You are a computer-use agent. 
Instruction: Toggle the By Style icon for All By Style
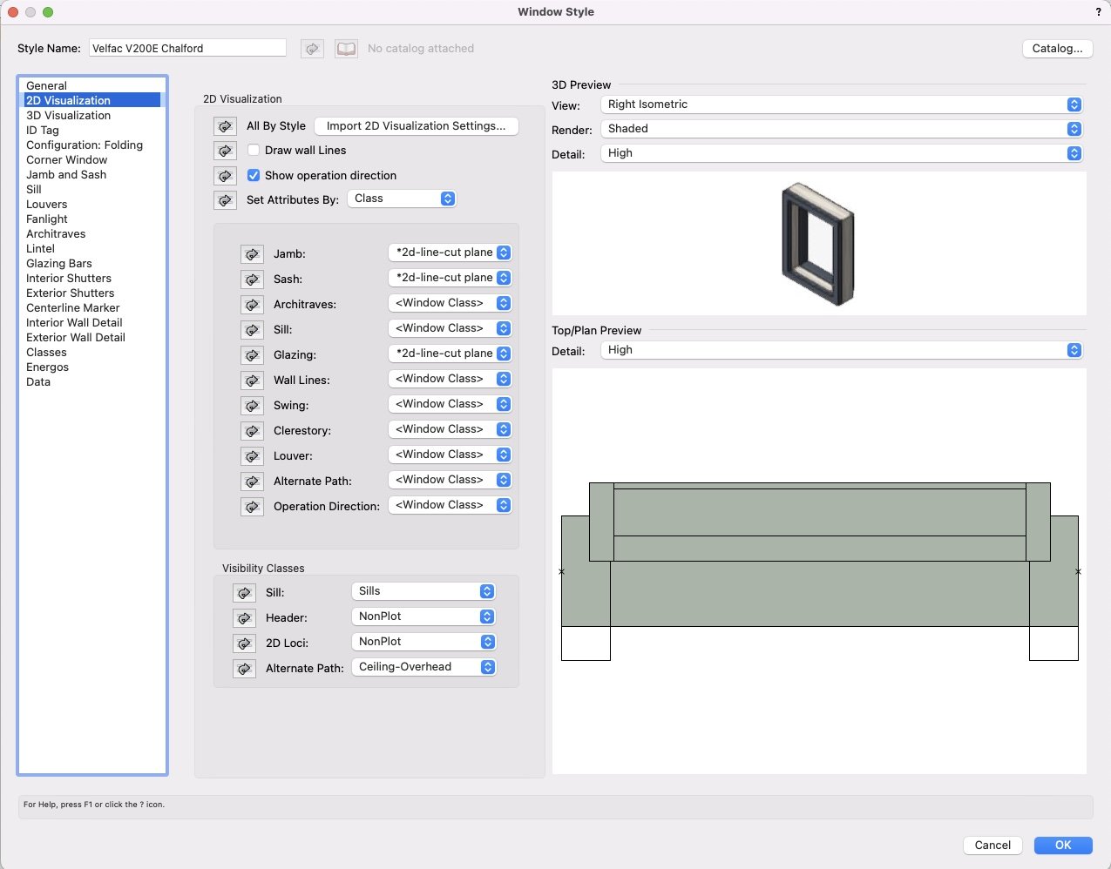(x=225, y=126)
